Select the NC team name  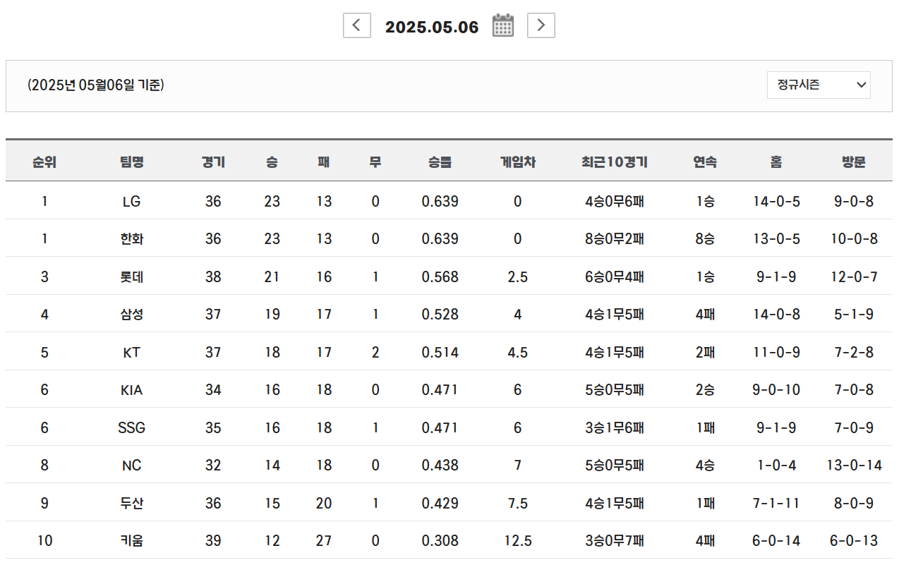tap(132, 466)
